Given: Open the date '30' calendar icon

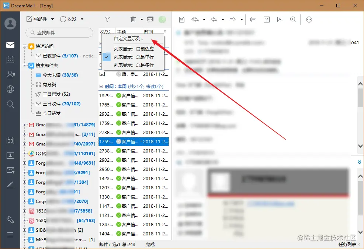Looking at the screenshot, I should tap(10, 141).
